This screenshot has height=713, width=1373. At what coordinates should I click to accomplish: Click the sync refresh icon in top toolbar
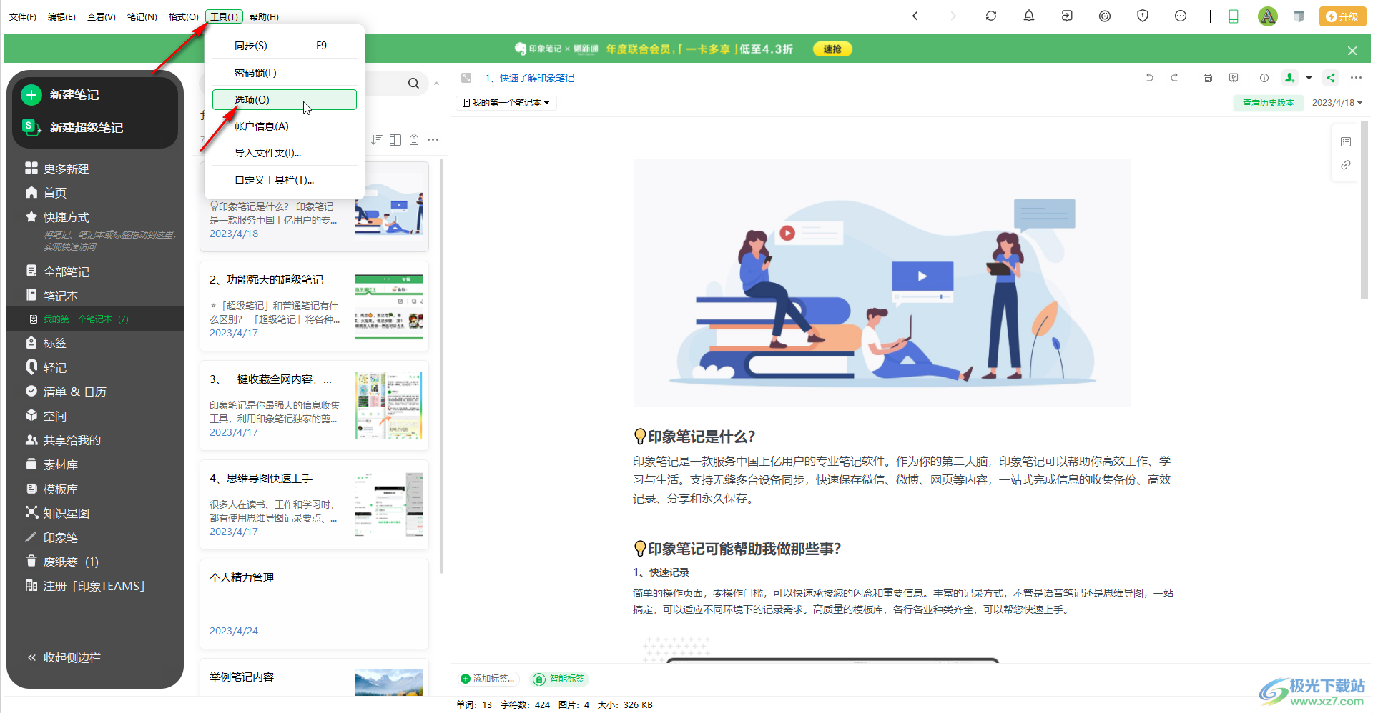(990, 16)
